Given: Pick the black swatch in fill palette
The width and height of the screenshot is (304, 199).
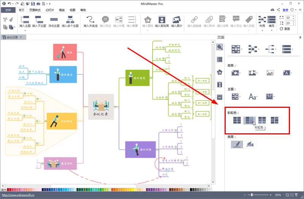Looking at the screenshot, I should pyautogui.click(x=191, y=190).
